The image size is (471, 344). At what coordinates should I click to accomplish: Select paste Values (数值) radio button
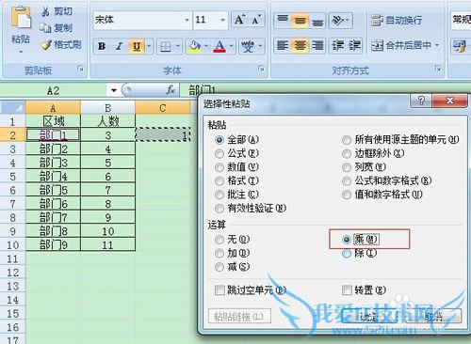[219, 167]
